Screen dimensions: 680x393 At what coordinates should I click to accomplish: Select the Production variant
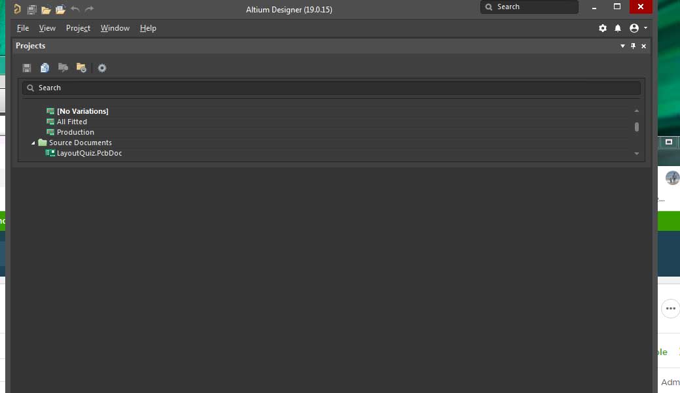coord(75,132)
